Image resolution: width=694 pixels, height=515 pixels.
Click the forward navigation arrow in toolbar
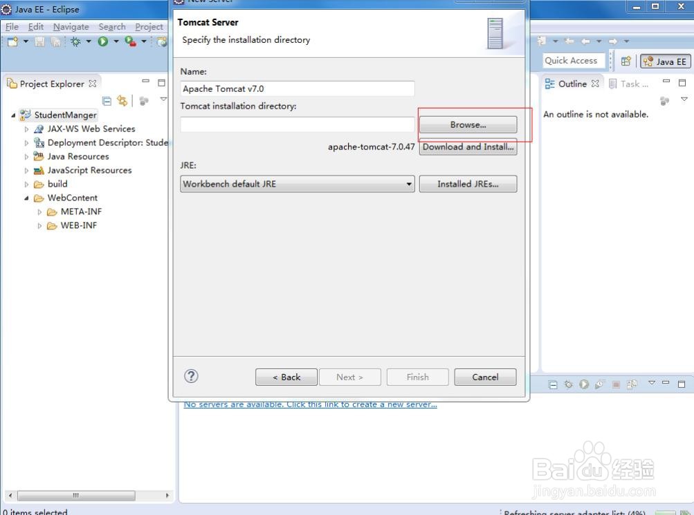613,41
